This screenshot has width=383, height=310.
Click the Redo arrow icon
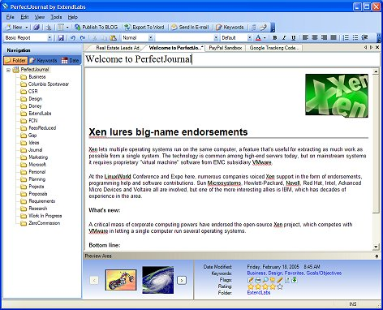tap(83, 38)
